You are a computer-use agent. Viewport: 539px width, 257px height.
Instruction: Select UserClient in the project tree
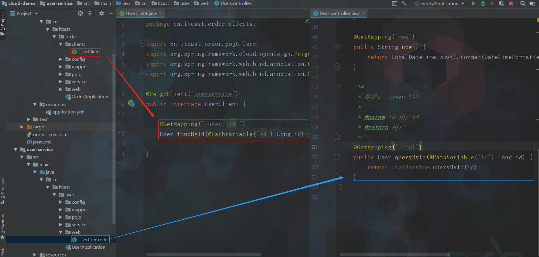[x=89, y=52]
